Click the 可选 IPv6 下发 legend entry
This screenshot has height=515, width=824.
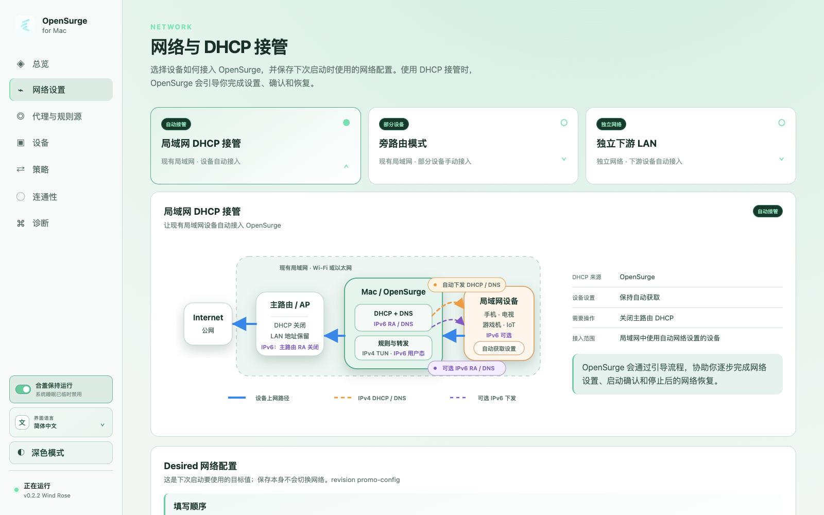[x=483, y=398]
